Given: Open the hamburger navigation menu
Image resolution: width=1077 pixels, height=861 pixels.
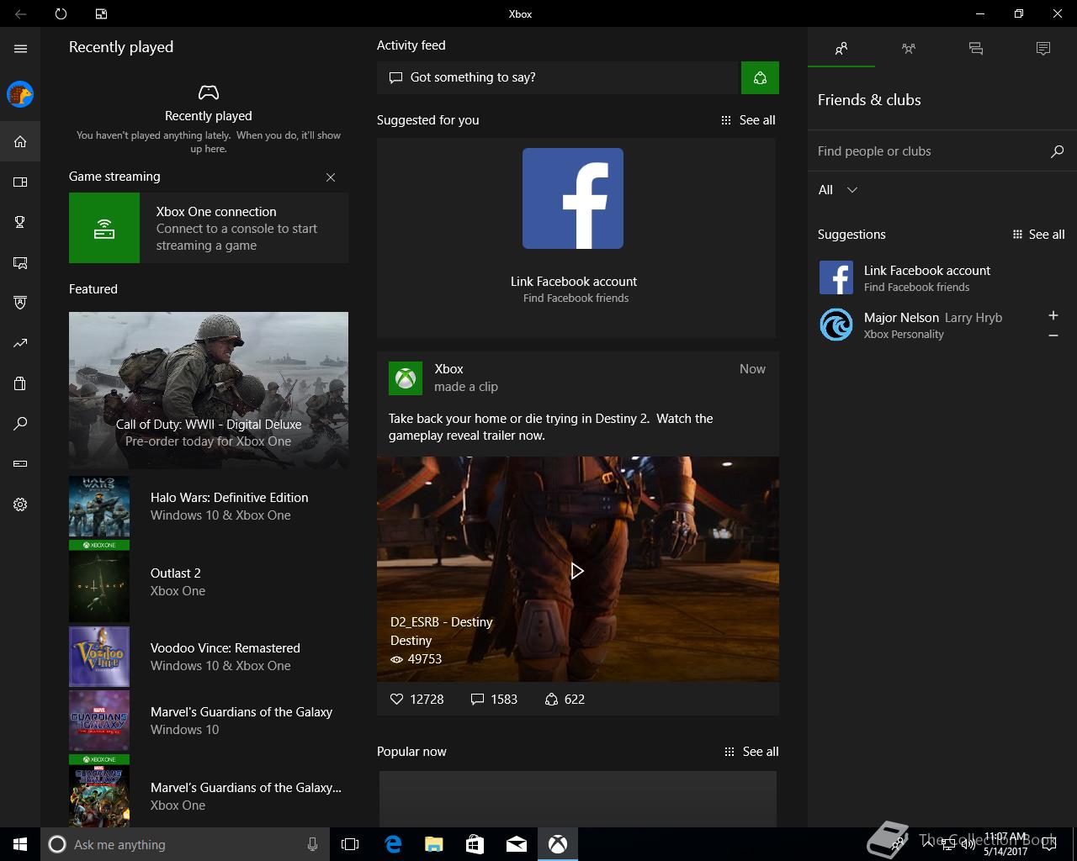Looking at the screenshot, I should pos(20,49).
